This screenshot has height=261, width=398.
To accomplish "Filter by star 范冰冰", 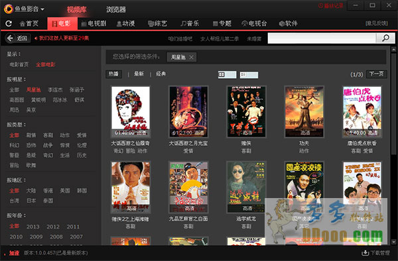I will pos(60,100).
